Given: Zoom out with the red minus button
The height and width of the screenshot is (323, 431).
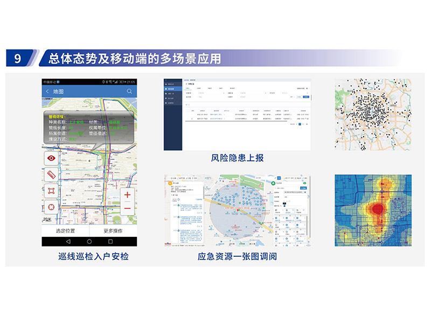Looking at the screenshot, I should [x=127, y=208].
